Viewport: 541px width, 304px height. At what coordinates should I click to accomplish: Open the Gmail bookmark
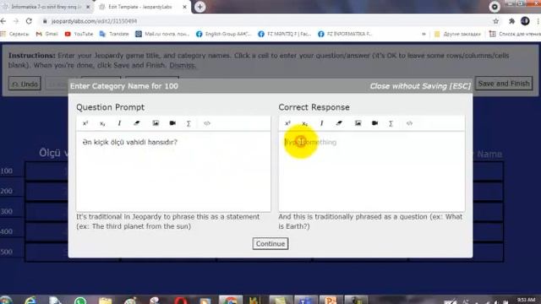(47, 34)
